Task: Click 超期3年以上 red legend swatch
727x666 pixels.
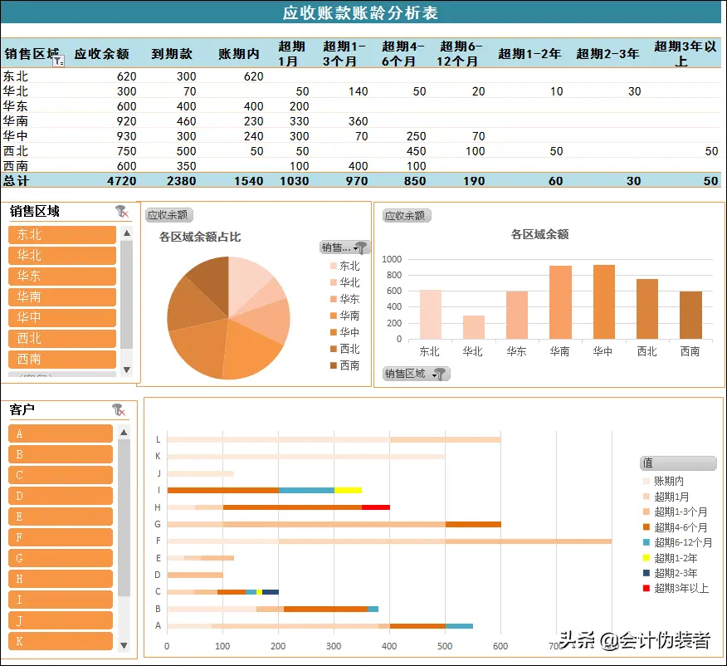Action: click(646, 588)
